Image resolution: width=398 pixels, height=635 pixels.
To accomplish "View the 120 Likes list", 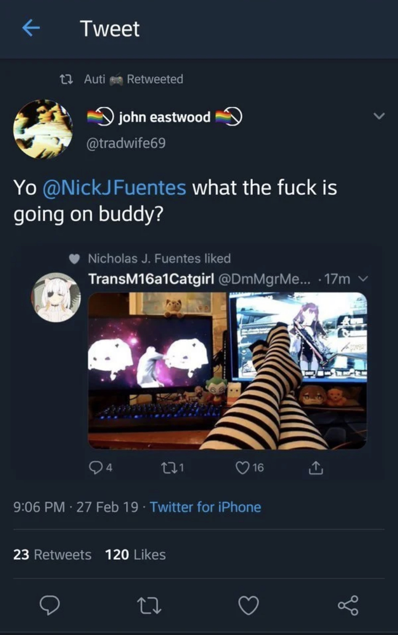I will pyautogui.click(x=136, y=555).
